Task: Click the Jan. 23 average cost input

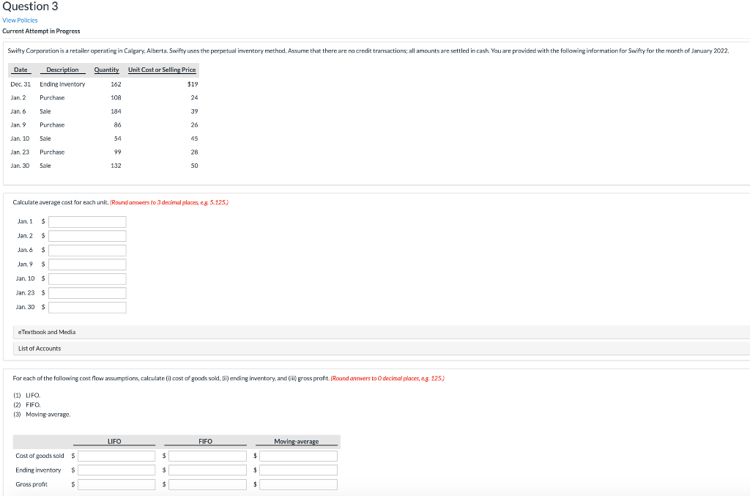Action: [87, 292]
